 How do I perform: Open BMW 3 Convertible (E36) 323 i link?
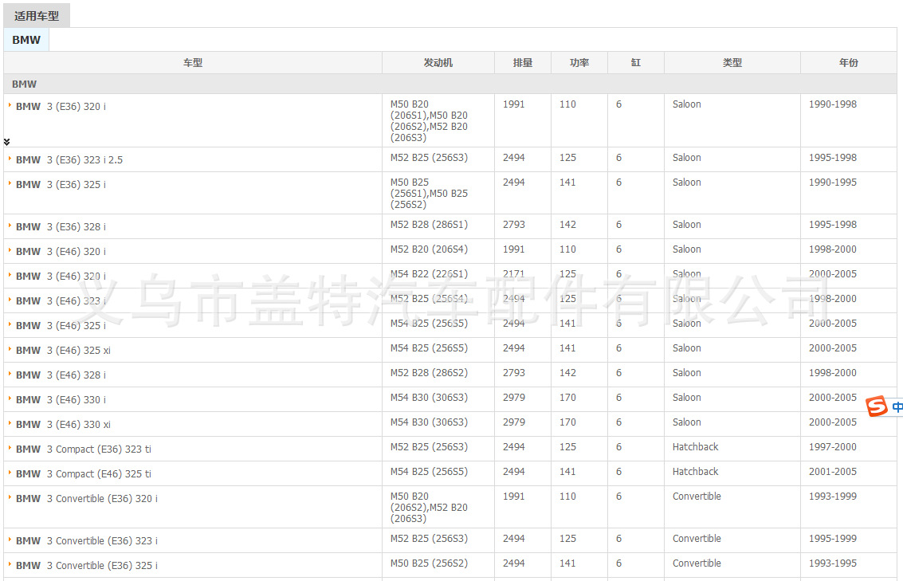pyautogui.click(x=87, y=541)
